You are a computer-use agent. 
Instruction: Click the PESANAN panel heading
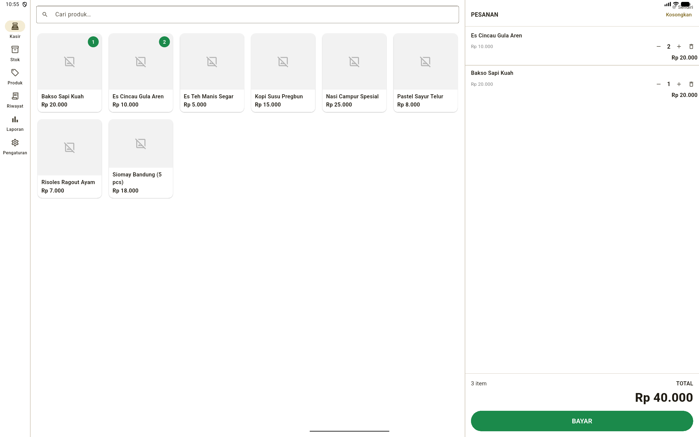[x=484, y=15]
